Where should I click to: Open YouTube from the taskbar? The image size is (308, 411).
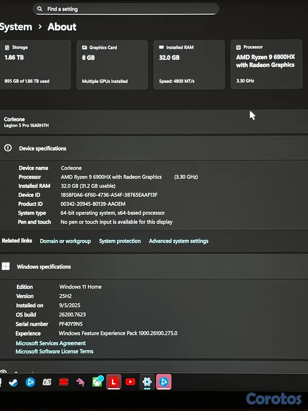tap(130, 382)
